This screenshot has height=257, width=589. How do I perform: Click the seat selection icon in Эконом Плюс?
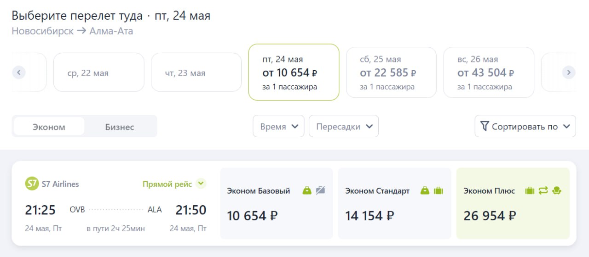coord(557,190)
